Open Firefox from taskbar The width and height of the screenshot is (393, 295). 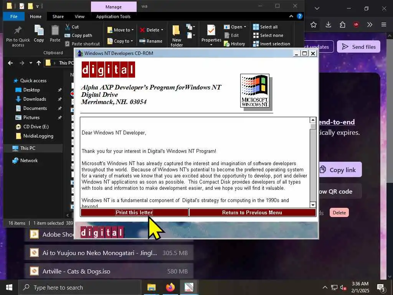click(x=170, y=287)
